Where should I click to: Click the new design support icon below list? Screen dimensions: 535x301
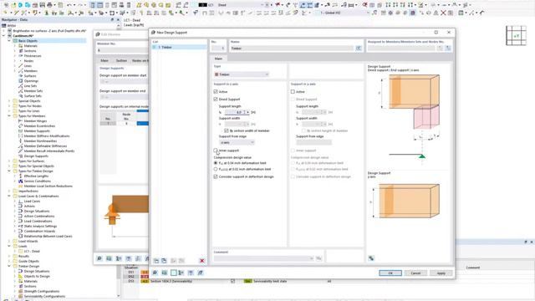coord(156,261)
